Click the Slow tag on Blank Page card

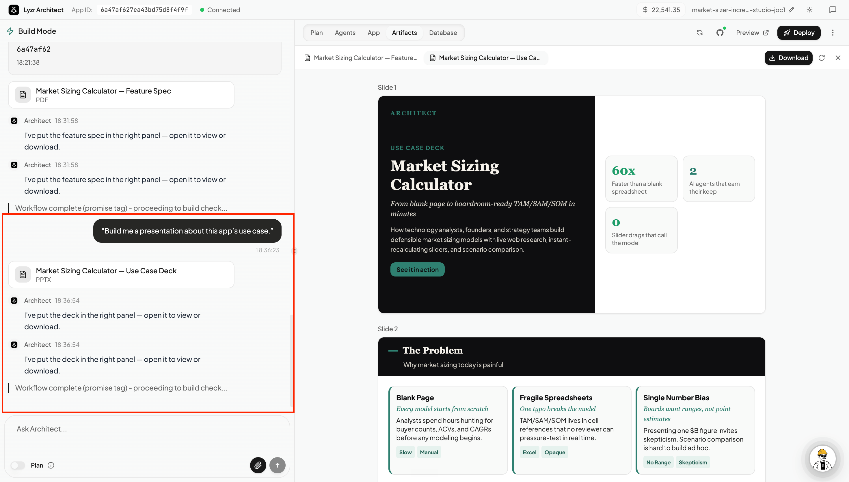tap(405, 452)
